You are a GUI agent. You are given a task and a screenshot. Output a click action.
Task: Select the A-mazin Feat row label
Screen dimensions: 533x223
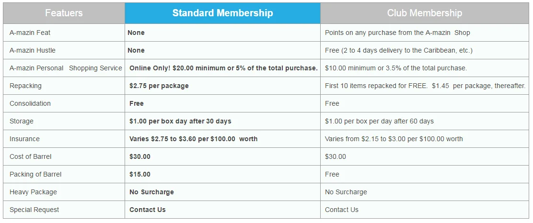(x=30, y=33)
